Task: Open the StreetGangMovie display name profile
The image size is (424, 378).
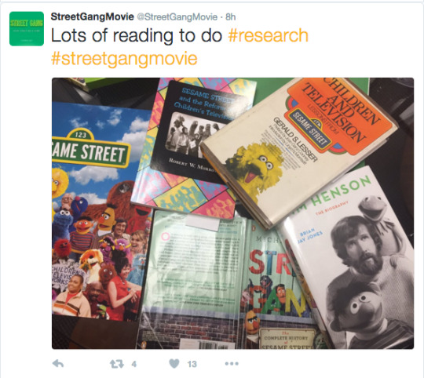Action: click(x=92, y=16)
